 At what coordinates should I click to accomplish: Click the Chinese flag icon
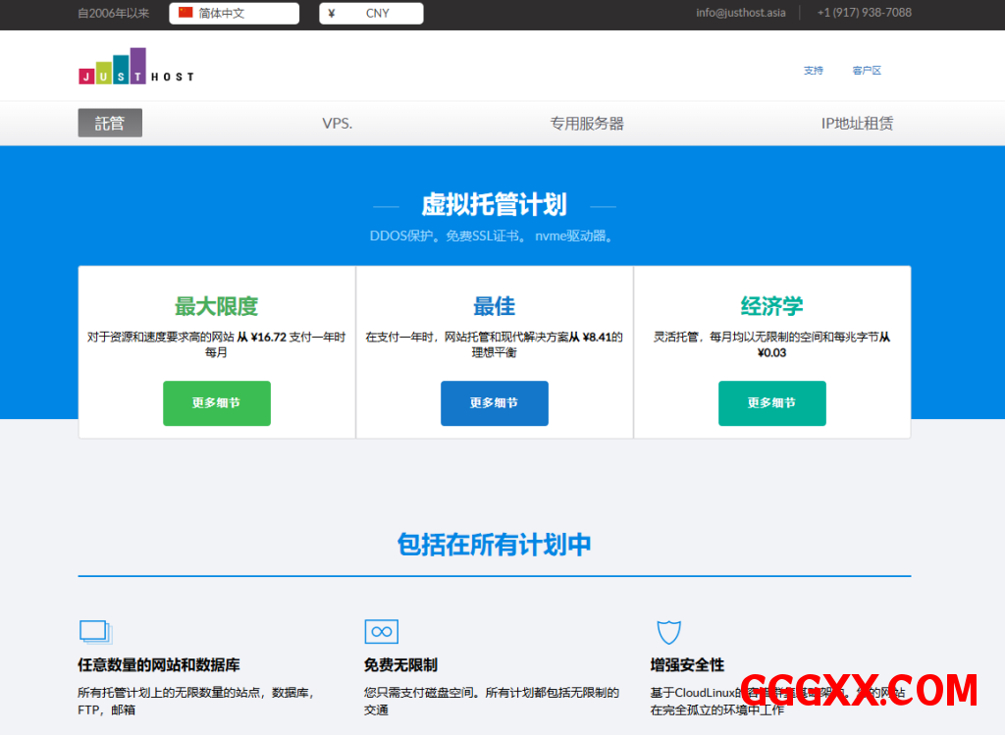185,13
